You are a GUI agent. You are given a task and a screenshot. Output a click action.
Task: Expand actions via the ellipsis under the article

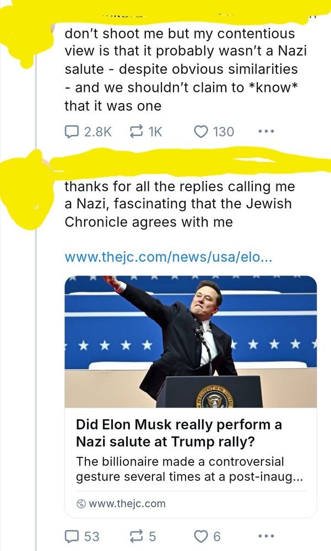[x=266, y=535]
